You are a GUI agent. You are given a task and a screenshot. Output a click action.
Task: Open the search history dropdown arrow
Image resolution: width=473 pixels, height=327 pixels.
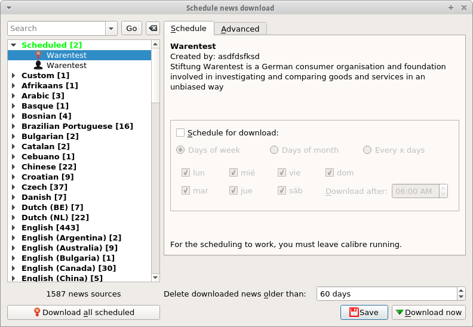pos(112,29)
